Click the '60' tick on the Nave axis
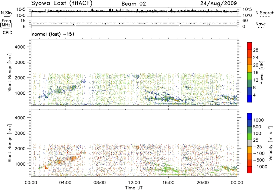The image size is (274, 190). point(245,21)
